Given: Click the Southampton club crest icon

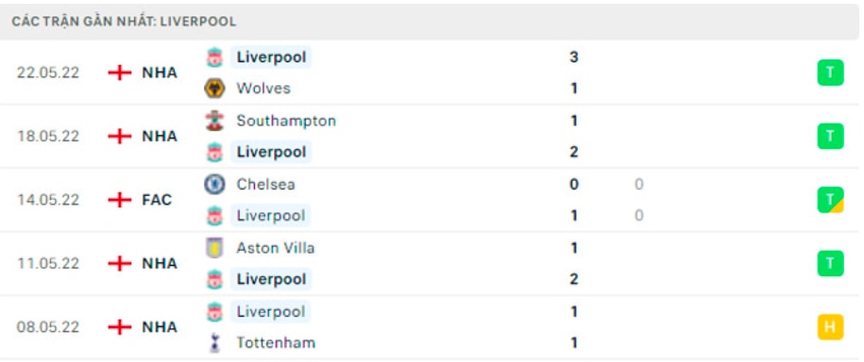Looking at the screenshot, I should click(x=214, y=121).
